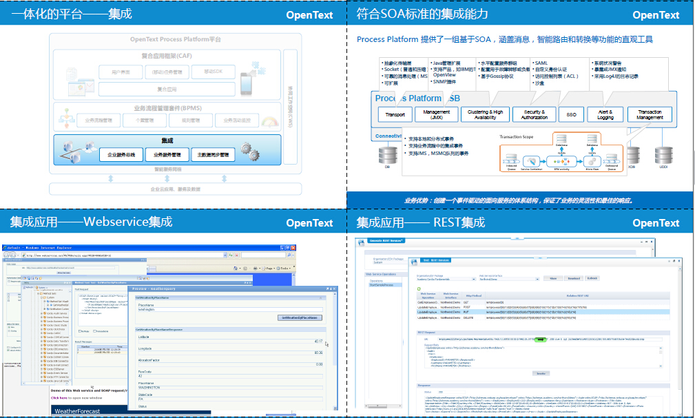Image resolution: width=695 pixels, height=418 pixels.
Task: Click the IE address bar URL field
Action: pos(124,255)
